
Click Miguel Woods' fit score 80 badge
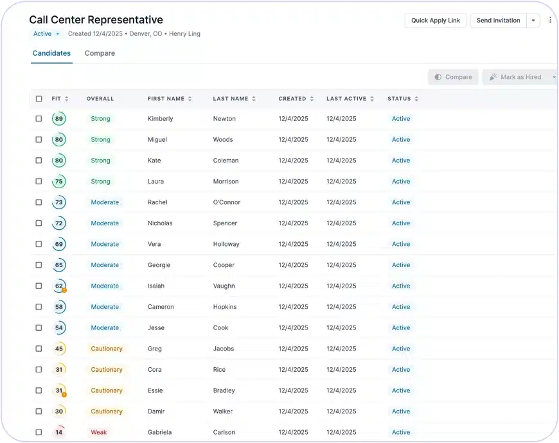point(59,139)
